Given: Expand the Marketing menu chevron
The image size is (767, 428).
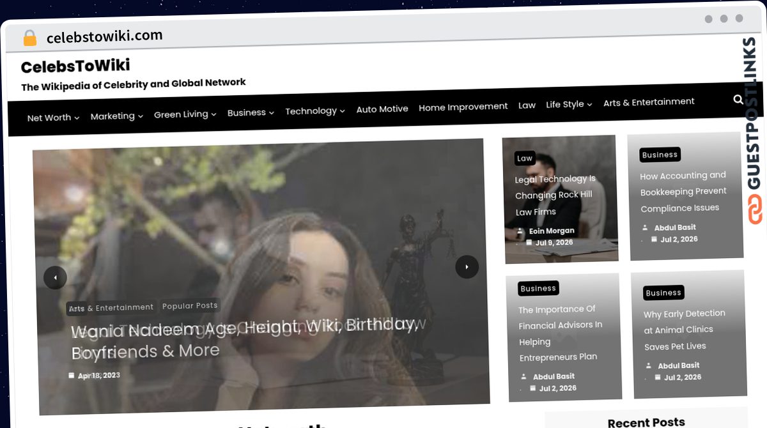Looking at the screenshot, I should 140,116.
